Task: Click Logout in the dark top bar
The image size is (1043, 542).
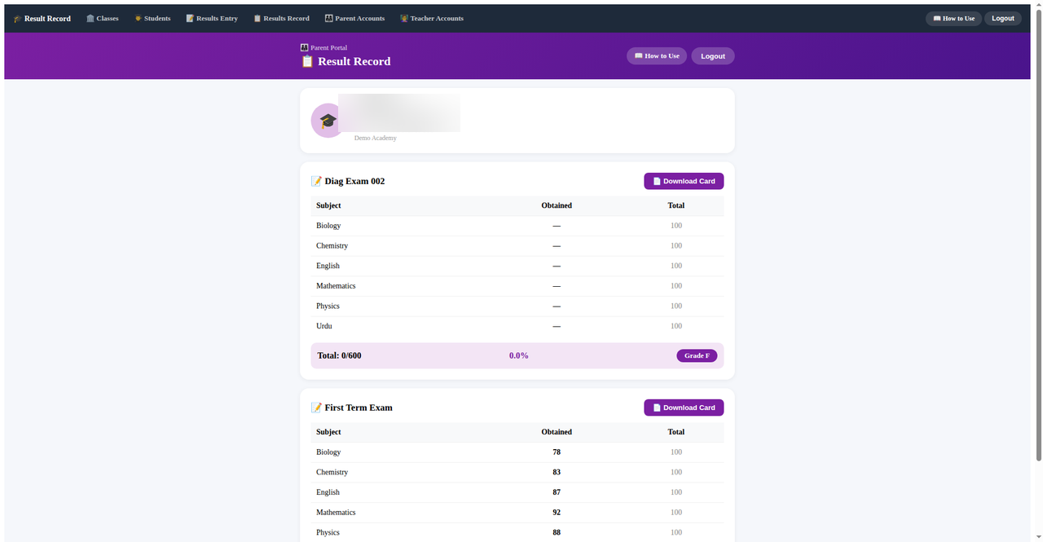Action: 1003,18
